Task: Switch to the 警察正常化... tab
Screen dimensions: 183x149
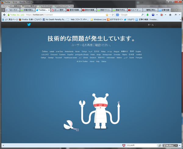Action: (150, 10)
